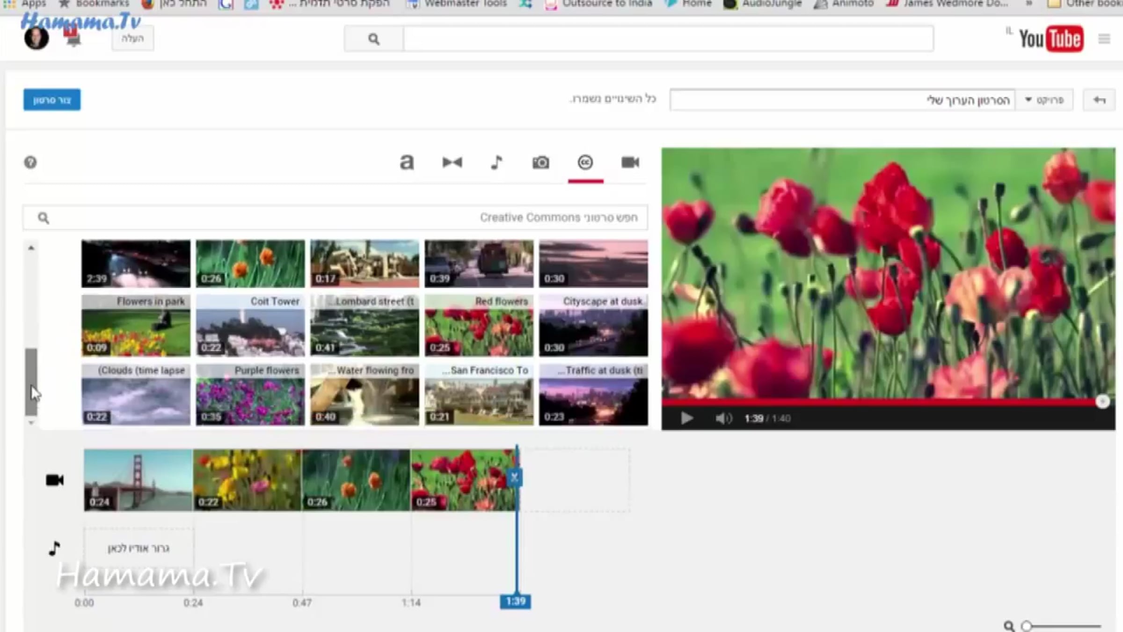The height and width of the screenshot is (632, 1123).
Task: Open the text titles tab icon
Action: [x=407, y=162]
